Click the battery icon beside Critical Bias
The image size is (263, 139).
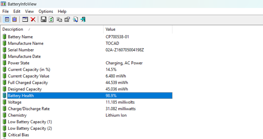tap(4, 135)
